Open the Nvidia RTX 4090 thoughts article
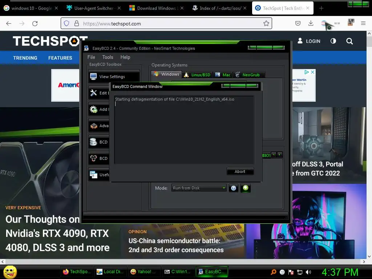 pos(57,233)
